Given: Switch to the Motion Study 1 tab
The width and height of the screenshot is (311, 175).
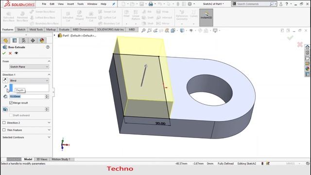Looking at the screenshot, I should tap(61, 159).
